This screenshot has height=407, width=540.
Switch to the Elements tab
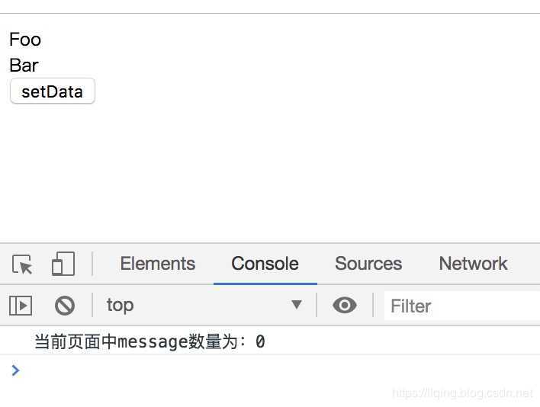coord(158,264)
